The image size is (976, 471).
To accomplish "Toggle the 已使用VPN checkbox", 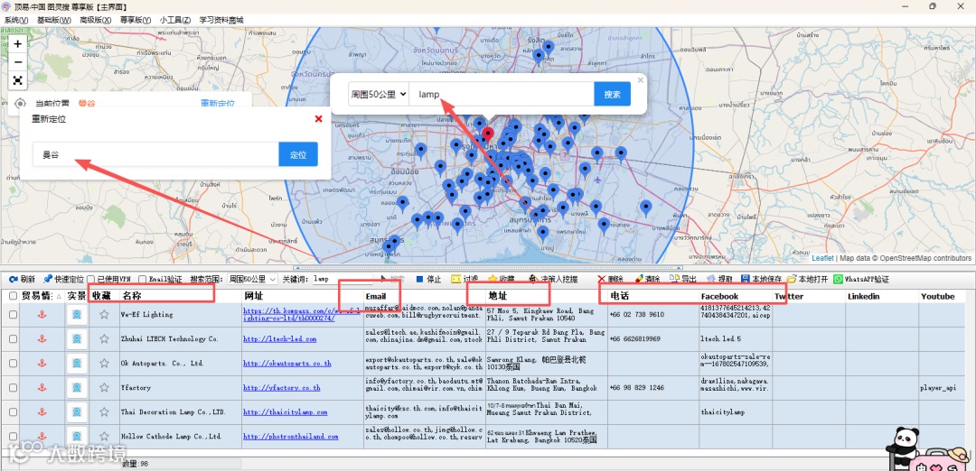I will click(x=91, y=280).
